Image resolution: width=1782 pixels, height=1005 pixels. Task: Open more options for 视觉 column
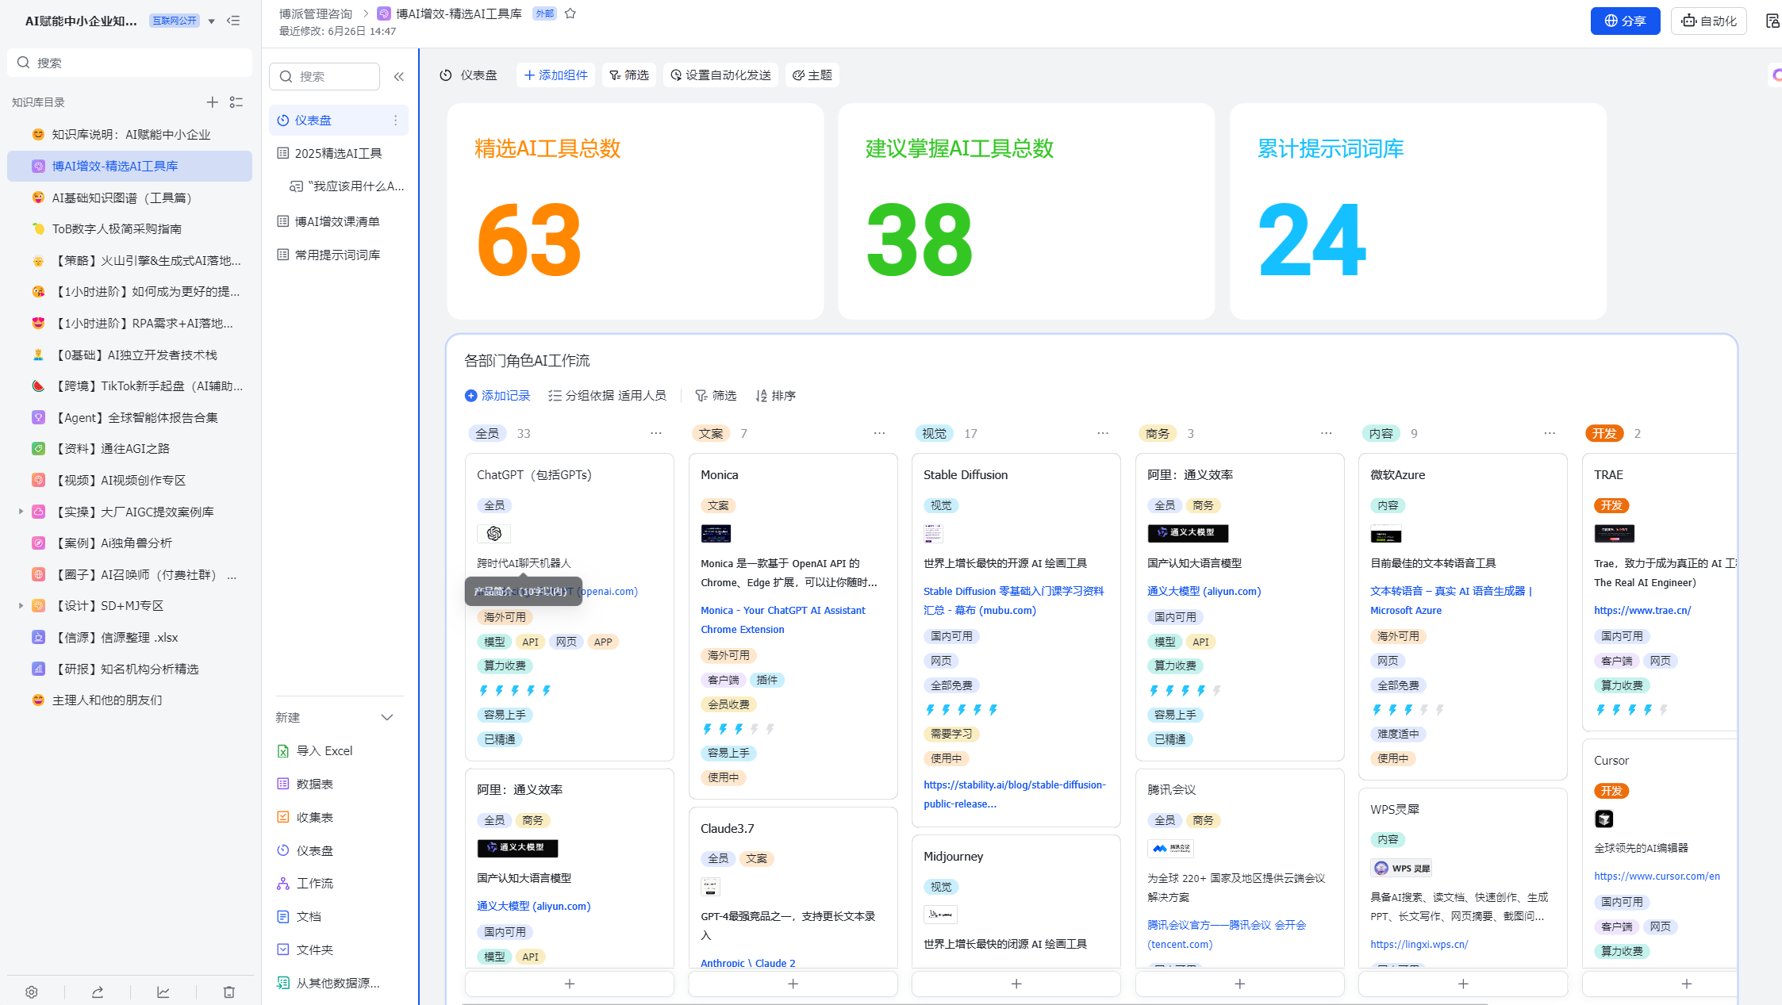pos(1103,433)
